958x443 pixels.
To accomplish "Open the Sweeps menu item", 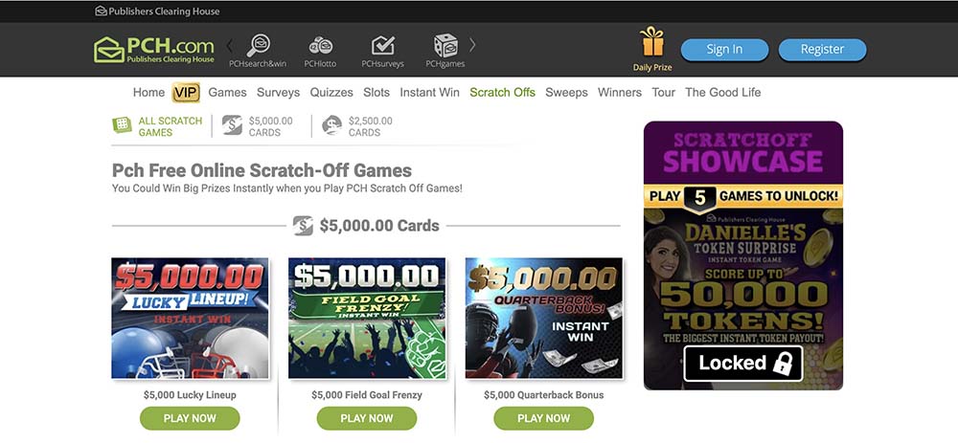I will pos(566,92).
